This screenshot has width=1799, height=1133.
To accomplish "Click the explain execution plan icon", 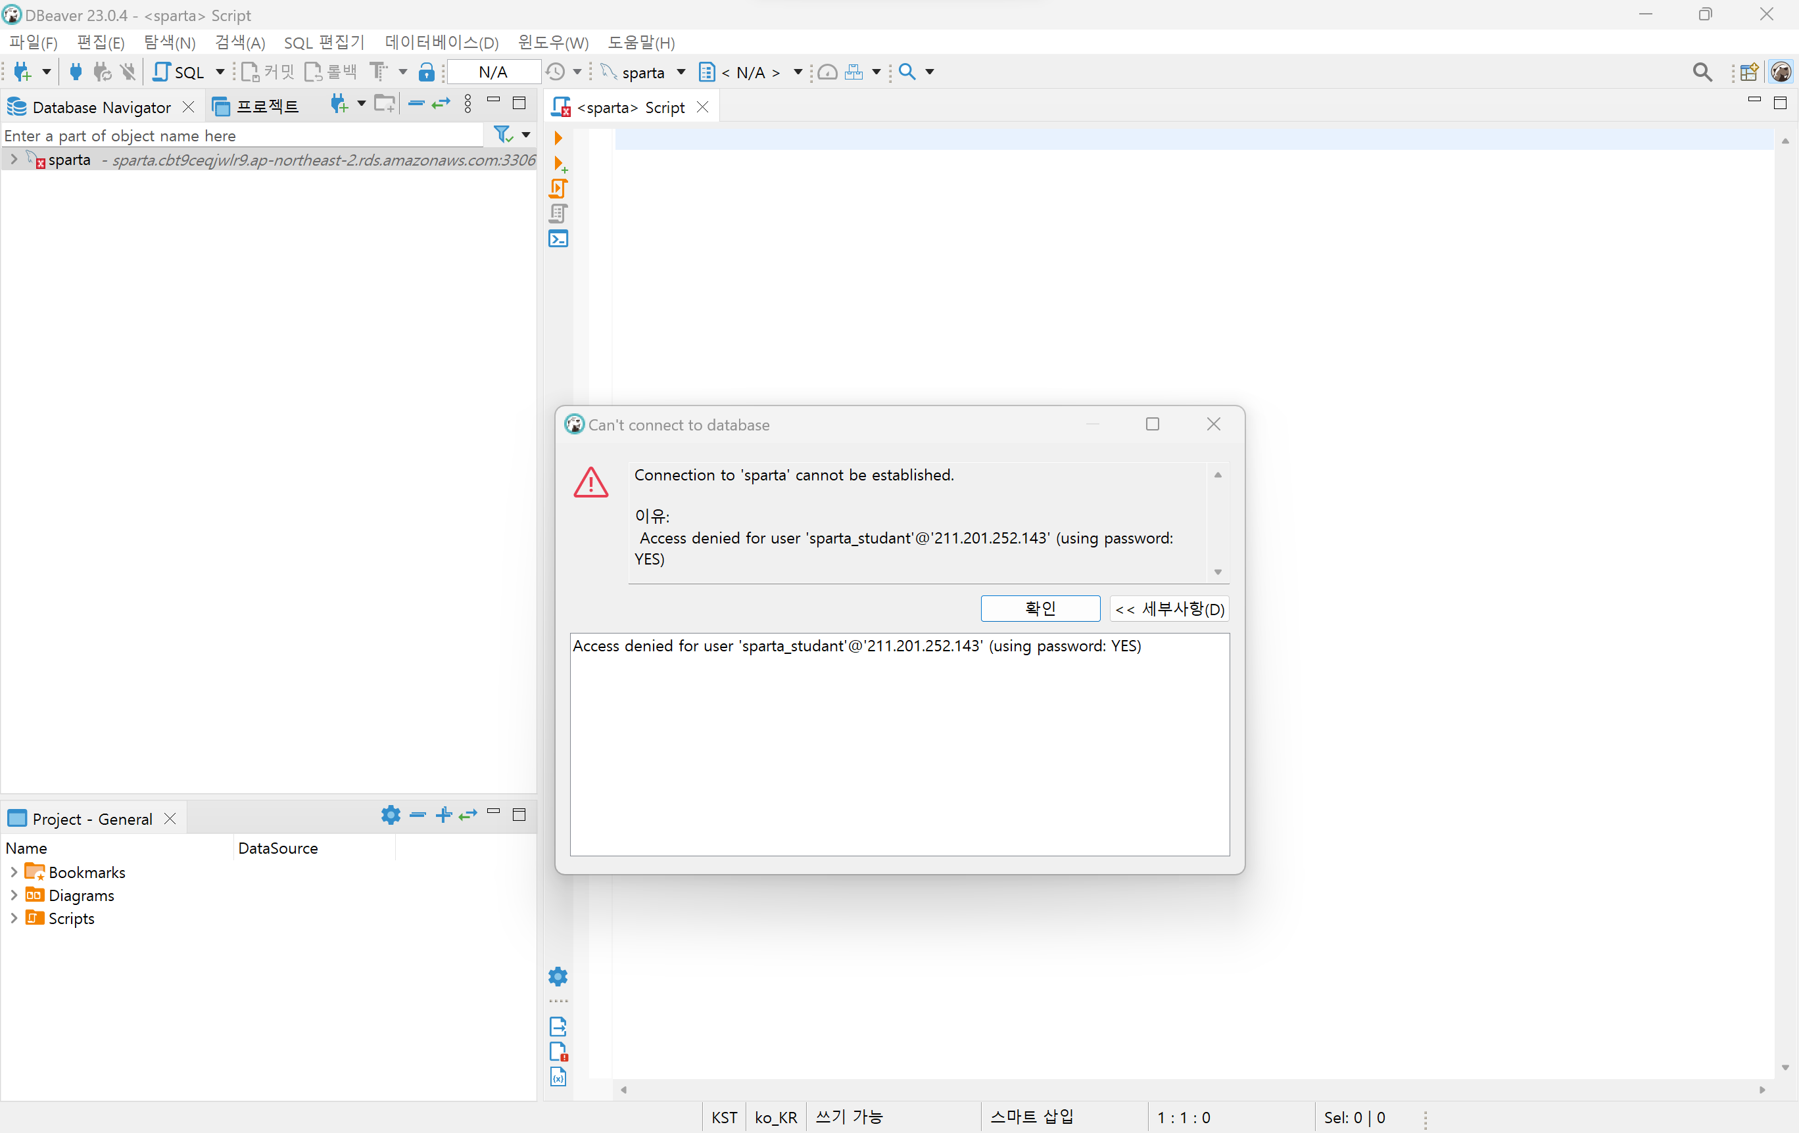I will [558, 214].
